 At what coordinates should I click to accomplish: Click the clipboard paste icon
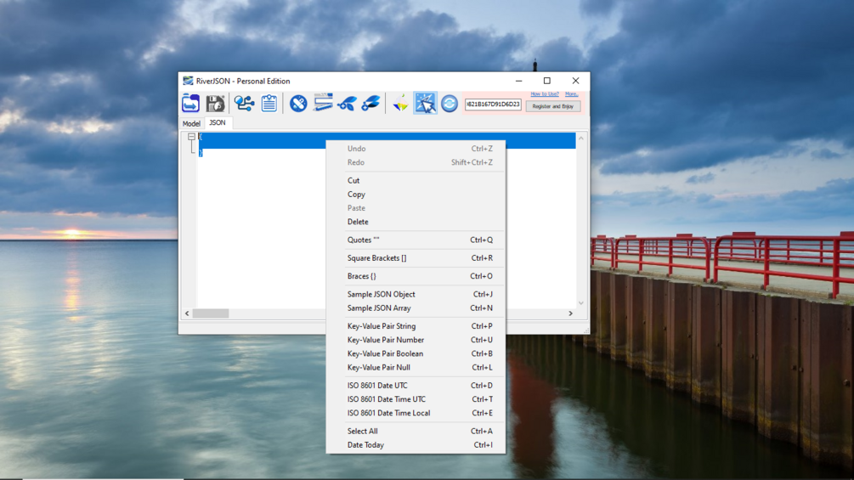click(269, 103)
